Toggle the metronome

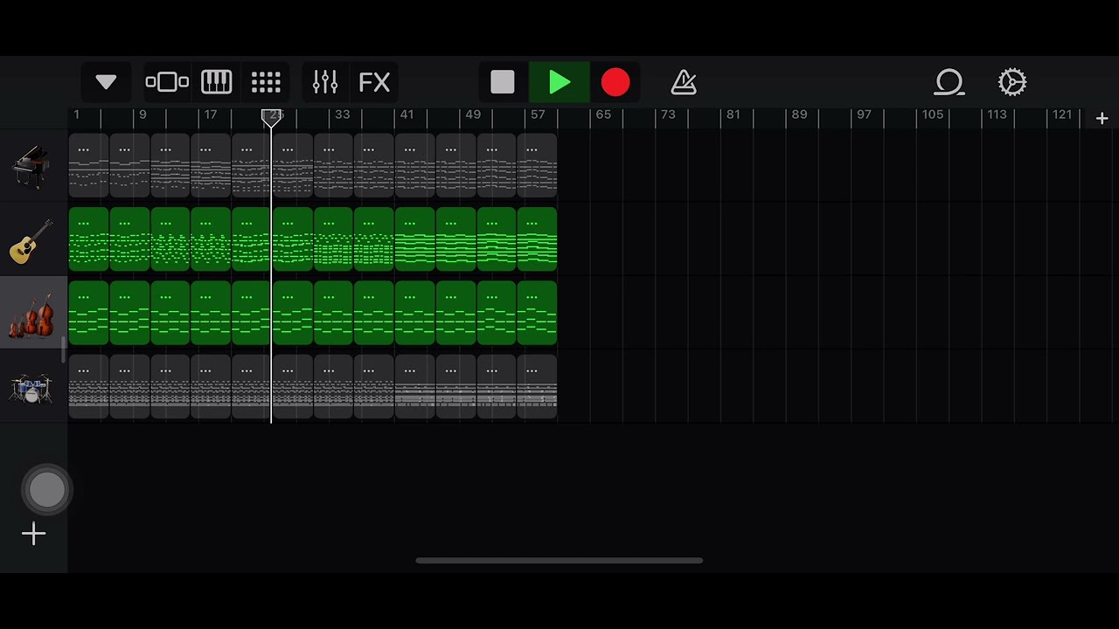point(684,82)
